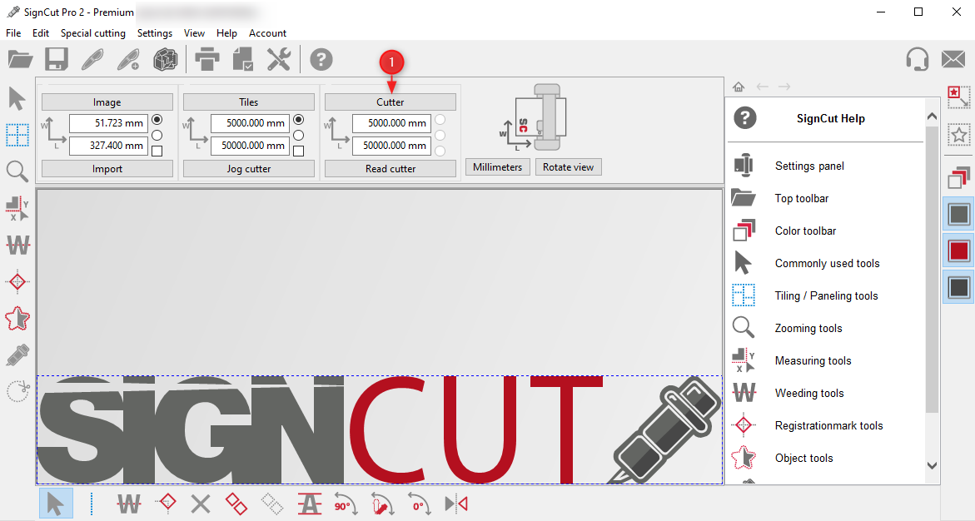
Task: Open the Settings menu
Action: (155, 33)
